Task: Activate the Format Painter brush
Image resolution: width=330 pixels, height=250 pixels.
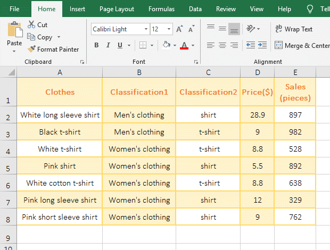Action: pyautogui.click(x=31, y=49)
